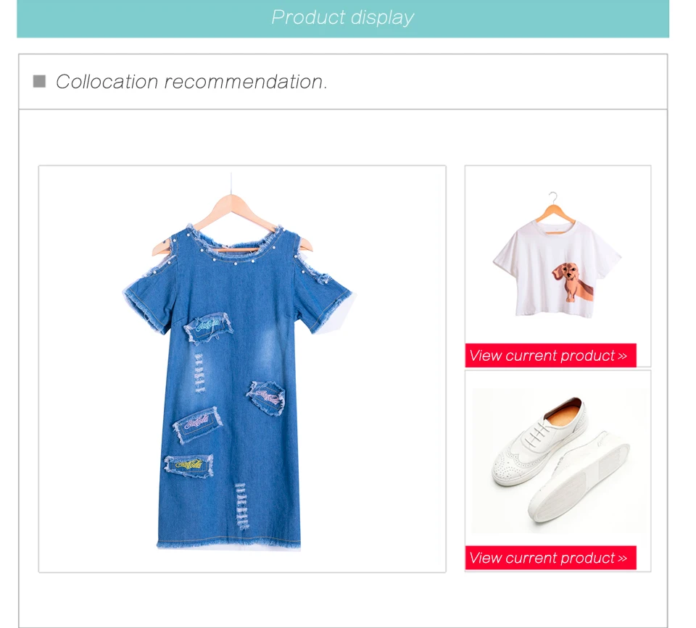The width and height of the screenshot is (696, 628).
Task: Click the pink embroidered patch on the dress
Action: point(197,424)
